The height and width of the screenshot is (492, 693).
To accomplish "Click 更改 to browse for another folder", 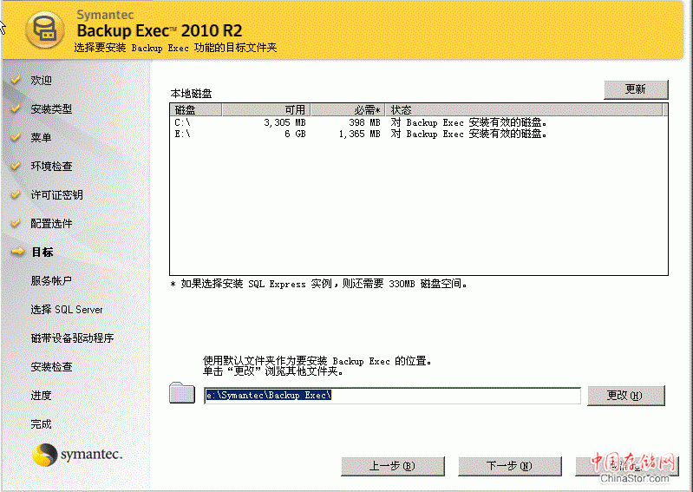I will pyautogui.click(x=625, y=396).
